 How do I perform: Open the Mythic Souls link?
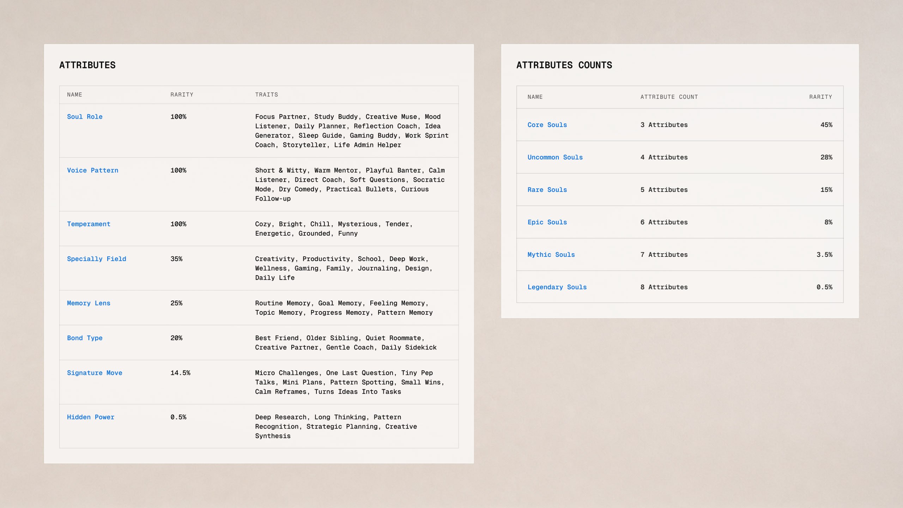click(551, 255)
